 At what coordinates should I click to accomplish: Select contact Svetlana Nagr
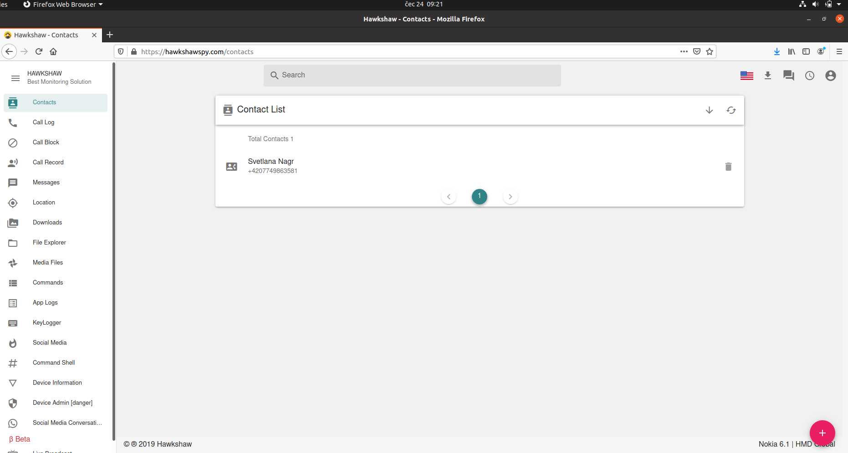coord(271,161)
